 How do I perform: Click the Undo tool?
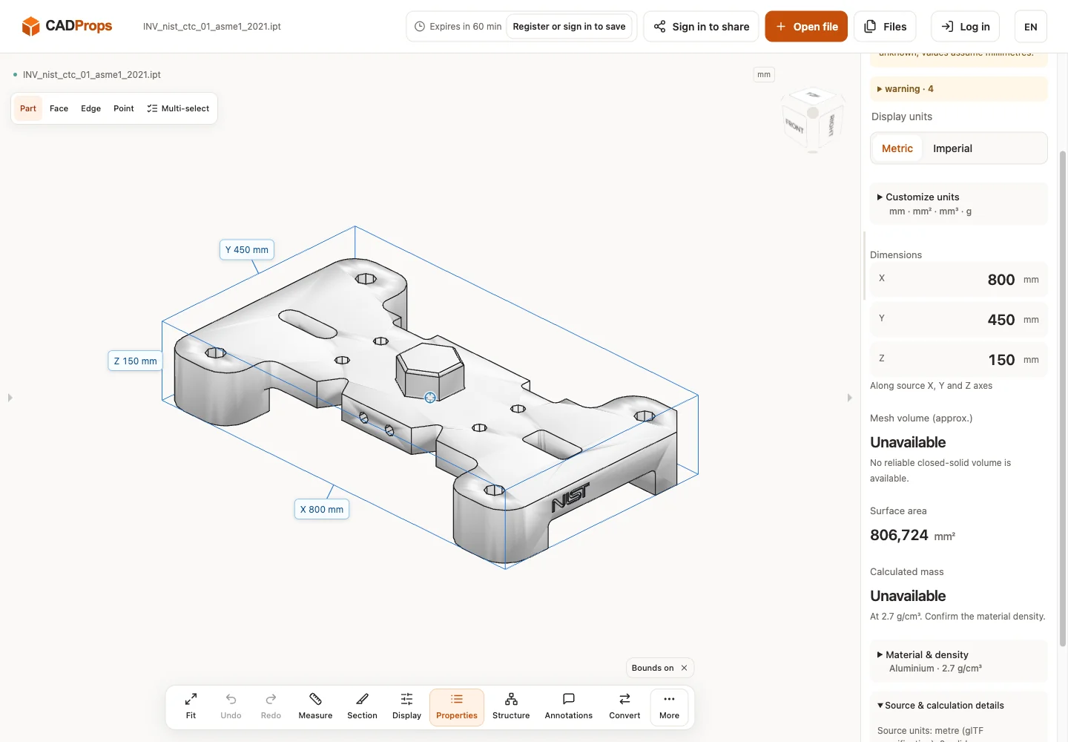click(231, 706)
